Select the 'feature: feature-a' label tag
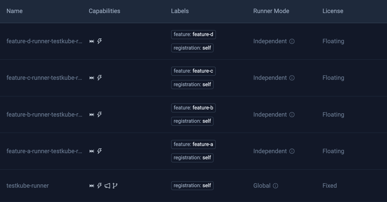The width and height of the screenshot is (387, 202). point(193,144)
